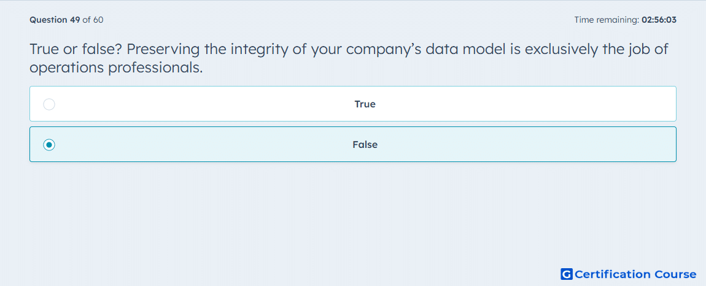Click the 'True or false?' question heading

[x=73, y=50]
